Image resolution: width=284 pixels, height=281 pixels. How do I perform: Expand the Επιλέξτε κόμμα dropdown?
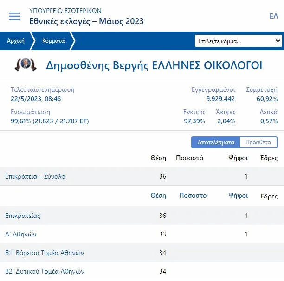pos(239,41)
